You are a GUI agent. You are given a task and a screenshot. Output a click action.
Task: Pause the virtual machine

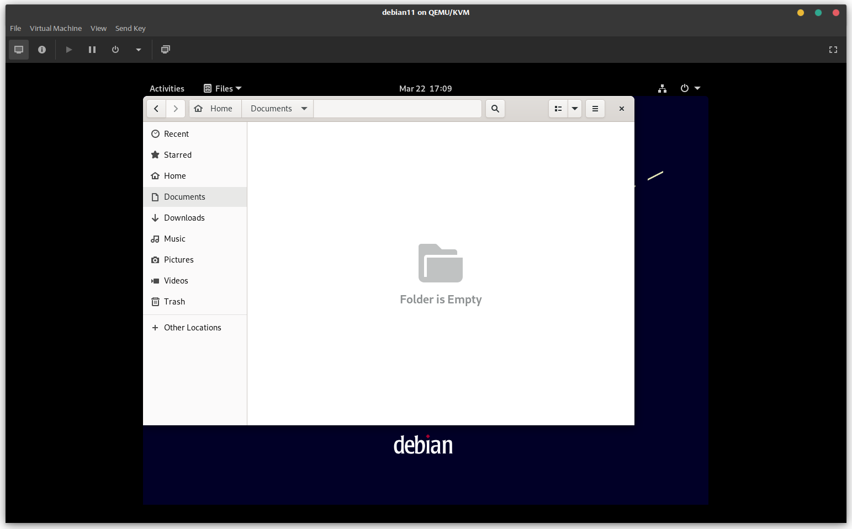point(92,50)
